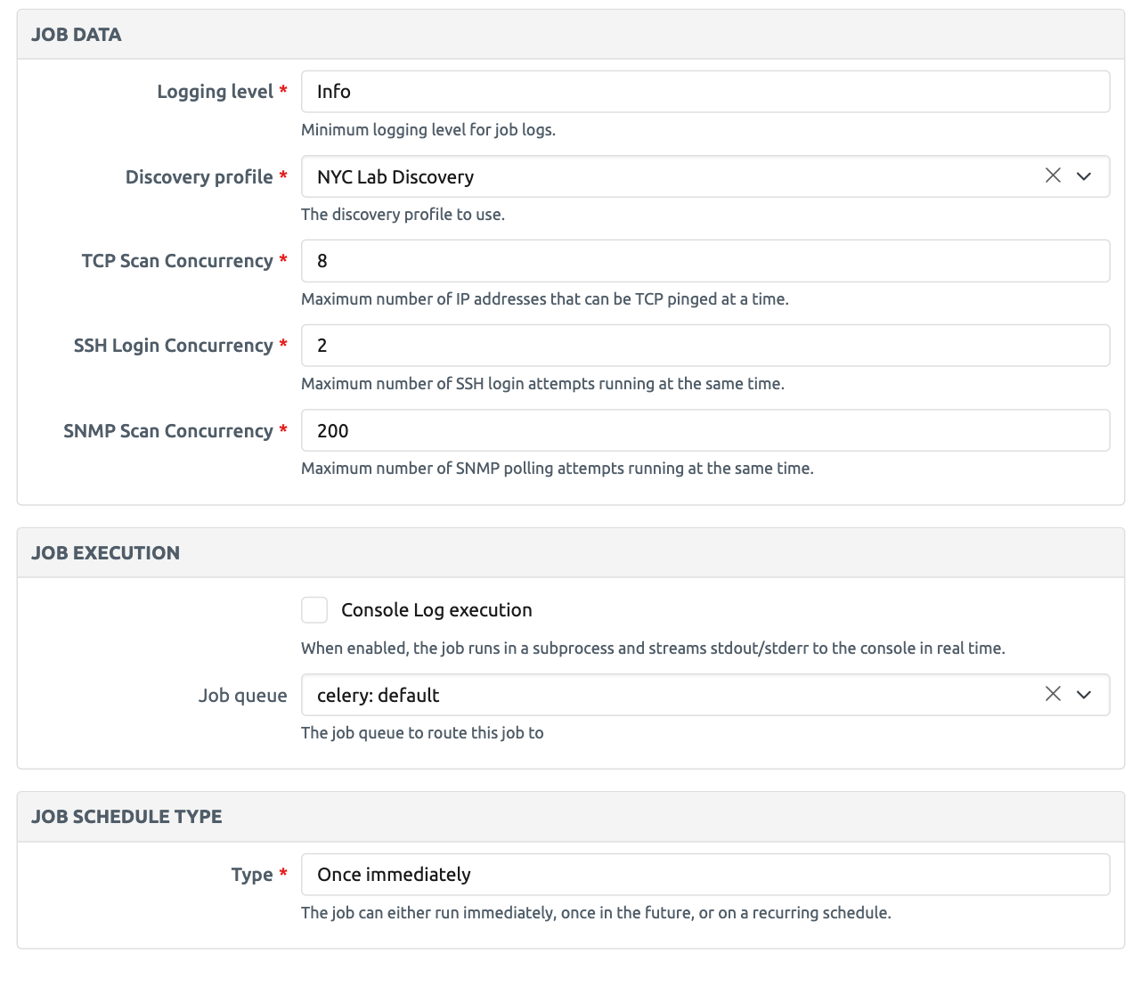The height and width of the screenshot is (1003, 1140).
Task: Focus the SNMP Scan Concurrency input field
Action: coord(704,431)
